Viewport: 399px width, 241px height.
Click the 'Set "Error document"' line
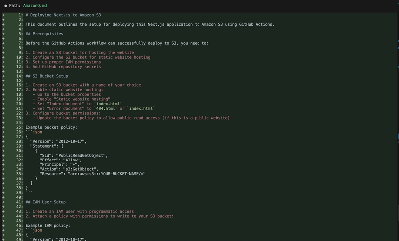point(94,109)
